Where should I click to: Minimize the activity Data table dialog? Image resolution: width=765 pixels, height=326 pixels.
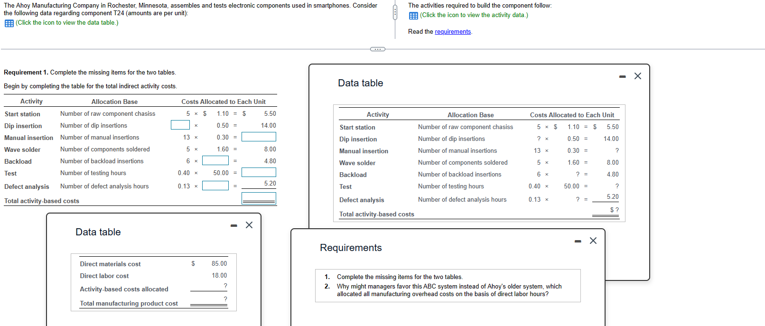click(x=623, y=76)
